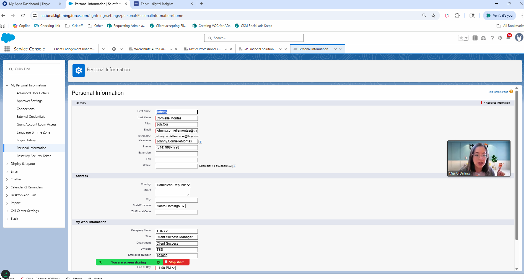The width and height of the screenshot is (524, 279).
Task: Expand the Call Center Settings section
Action: point(7,211)
